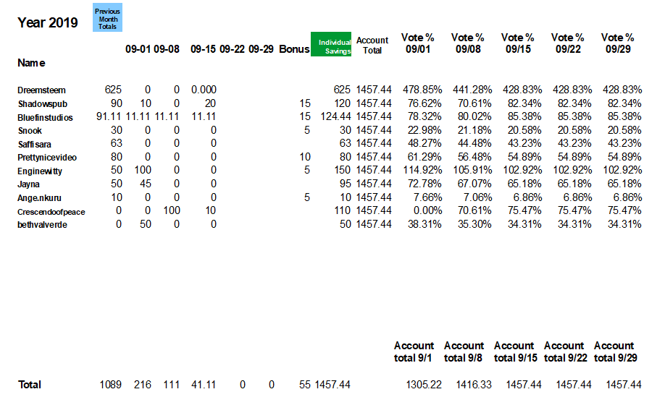Click the Total row label

pyautogui.click(x=29, y=385)
